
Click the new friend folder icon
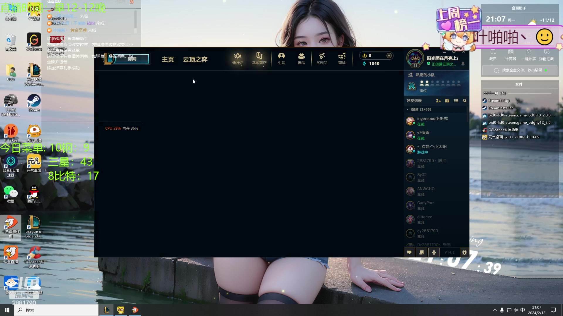point(447,101)
